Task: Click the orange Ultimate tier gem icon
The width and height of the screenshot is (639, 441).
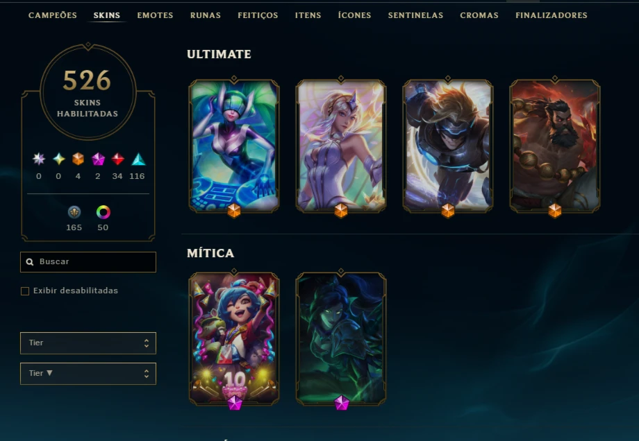Action: pyautogui.click(x=78, y=159)
